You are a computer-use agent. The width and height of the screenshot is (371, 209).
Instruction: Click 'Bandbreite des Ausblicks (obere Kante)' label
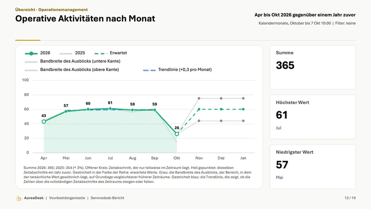click(79, 70)
